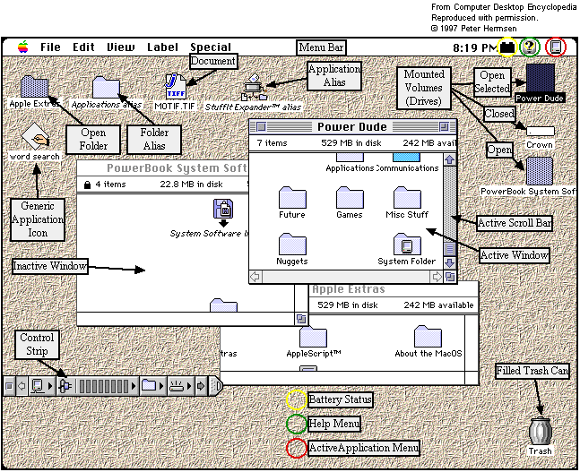This screenshot has height=472, width=580.
Task: Activate the Apple Extras window title
Action: (349, 289)
